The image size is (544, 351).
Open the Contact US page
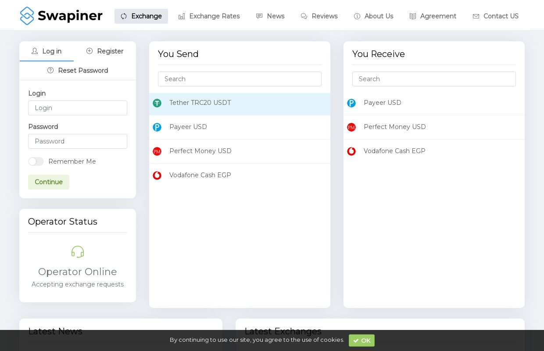[496, 16]
